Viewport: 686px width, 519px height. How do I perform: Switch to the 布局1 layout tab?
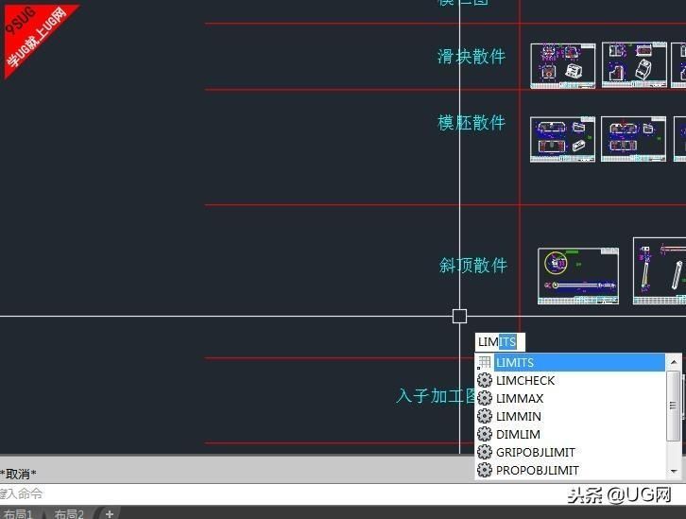[18, 513]
